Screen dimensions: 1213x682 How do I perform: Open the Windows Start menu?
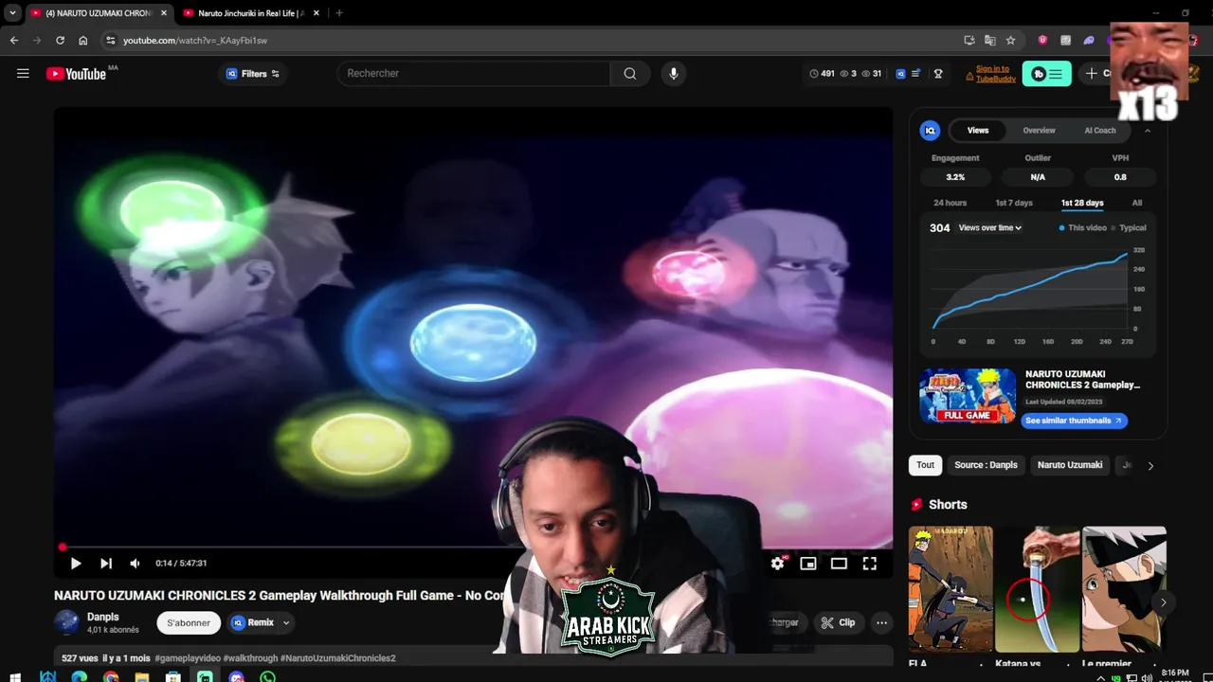(x=15, y=676)
